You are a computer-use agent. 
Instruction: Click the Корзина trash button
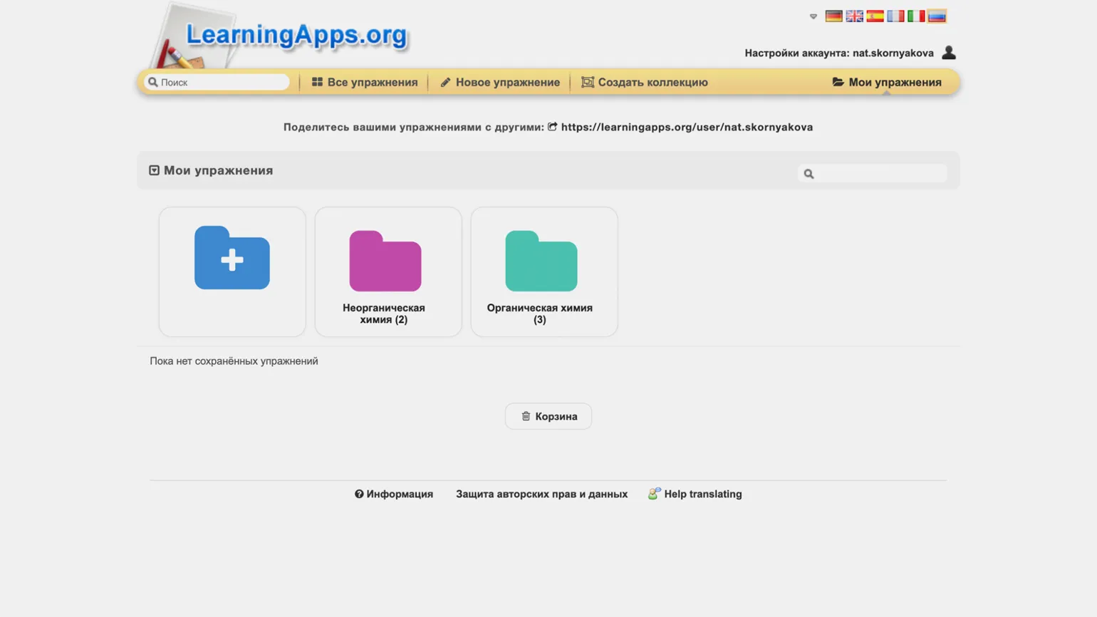coord(548,416)
